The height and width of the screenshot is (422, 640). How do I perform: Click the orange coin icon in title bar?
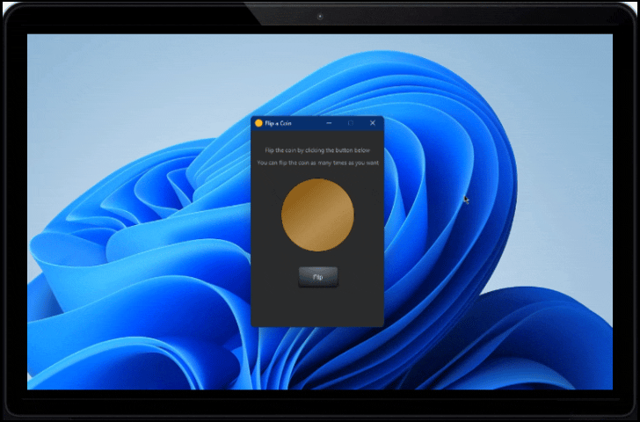258,123
